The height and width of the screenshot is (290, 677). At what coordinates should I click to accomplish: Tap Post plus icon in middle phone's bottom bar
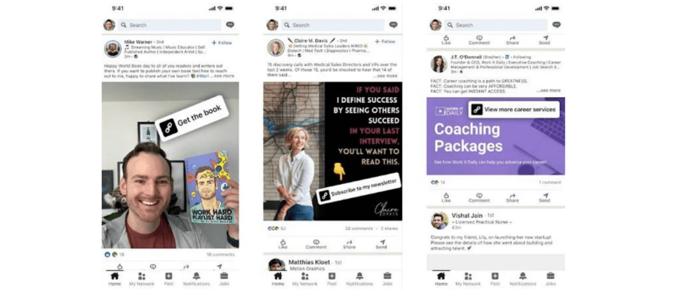click(x=332, y=279)
